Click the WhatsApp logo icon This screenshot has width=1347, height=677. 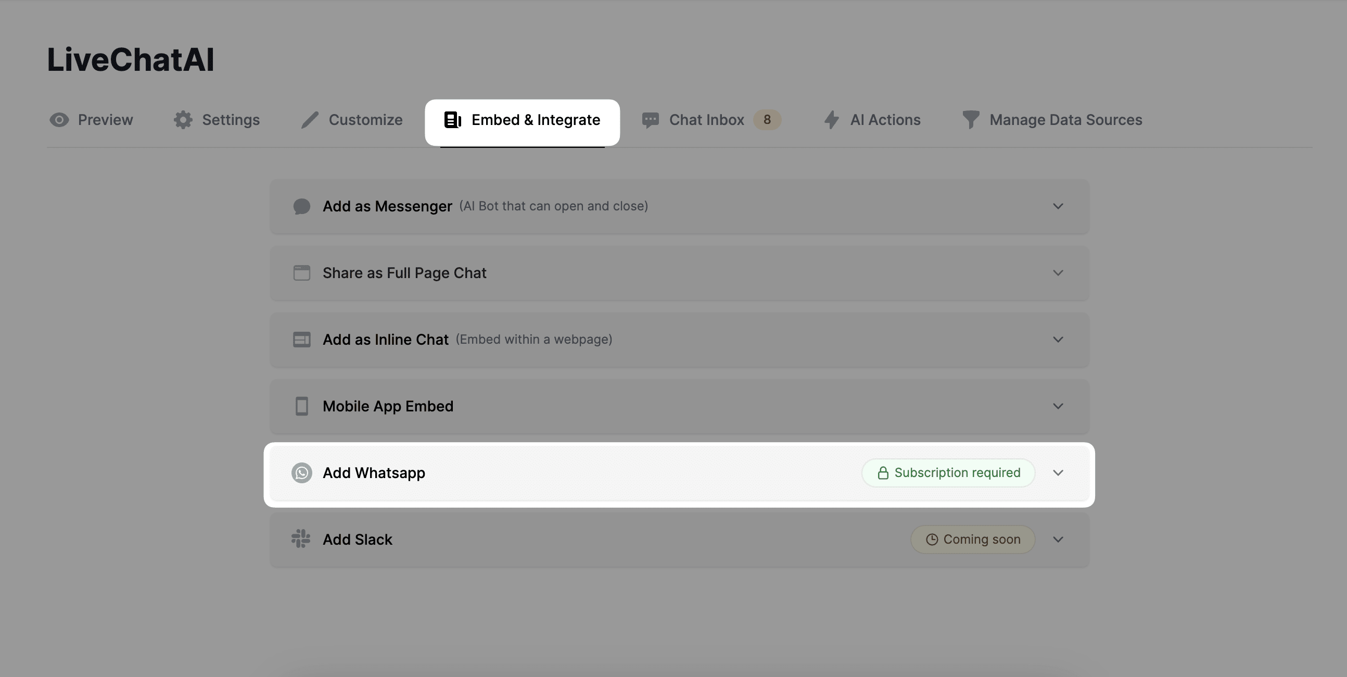pos(302,473)
